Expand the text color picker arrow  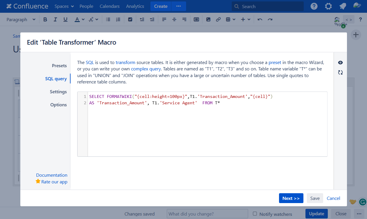(83, 19)
